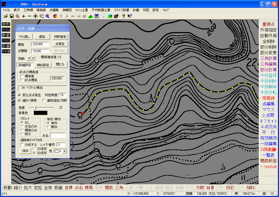
Task: Open the 鳥瞰図 menu
Action: point(67,10)
